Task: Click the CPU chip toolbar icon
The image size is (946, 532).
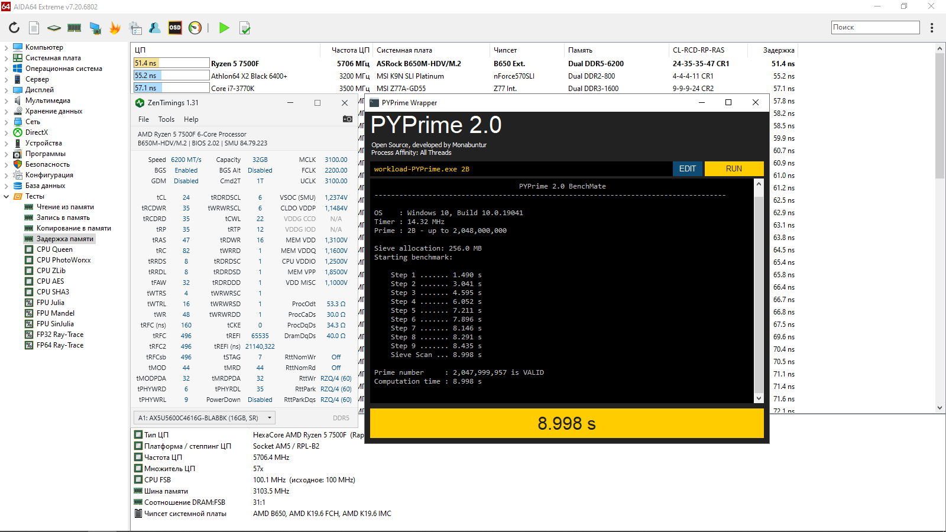Action: pos(54,28)
